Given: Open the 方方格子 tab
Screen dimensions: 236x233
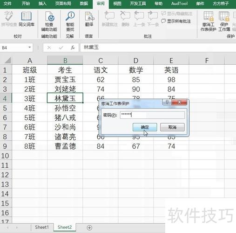Looking at the screenshot, I should [221, 3].
